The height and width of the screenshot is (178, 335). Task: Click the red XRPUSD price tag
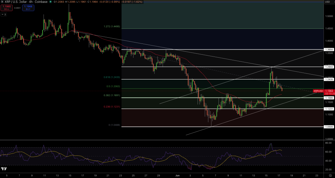pos(318,91)
